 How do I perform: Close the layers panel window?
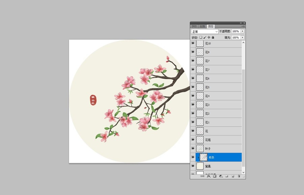[244, 23]
